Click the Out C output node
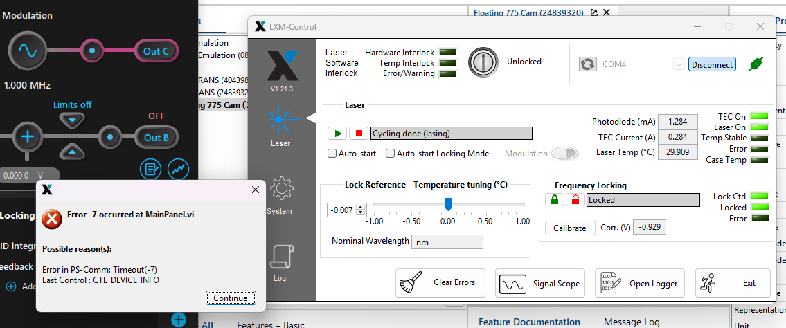Viewport: 786px width, 328px height. pos(156,51)
